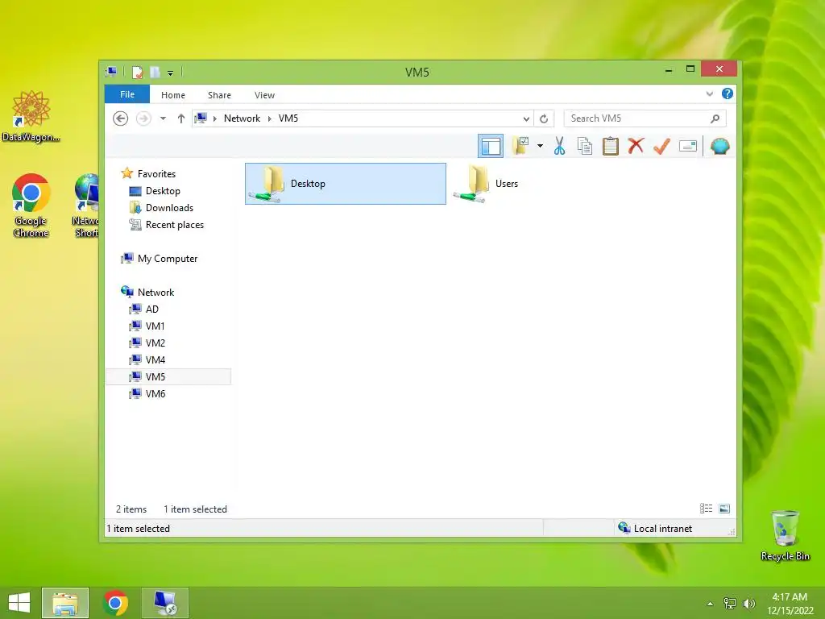The width and height of the screenshot is (825, 619).
Task: Click the orange checkmark properties icon
Action: [661, 146]
